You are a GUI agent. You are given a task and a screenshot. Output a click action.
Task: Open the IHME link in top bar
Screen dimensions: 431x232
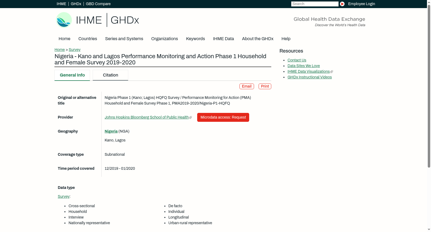pyautogui.click(x=61, y=4)
